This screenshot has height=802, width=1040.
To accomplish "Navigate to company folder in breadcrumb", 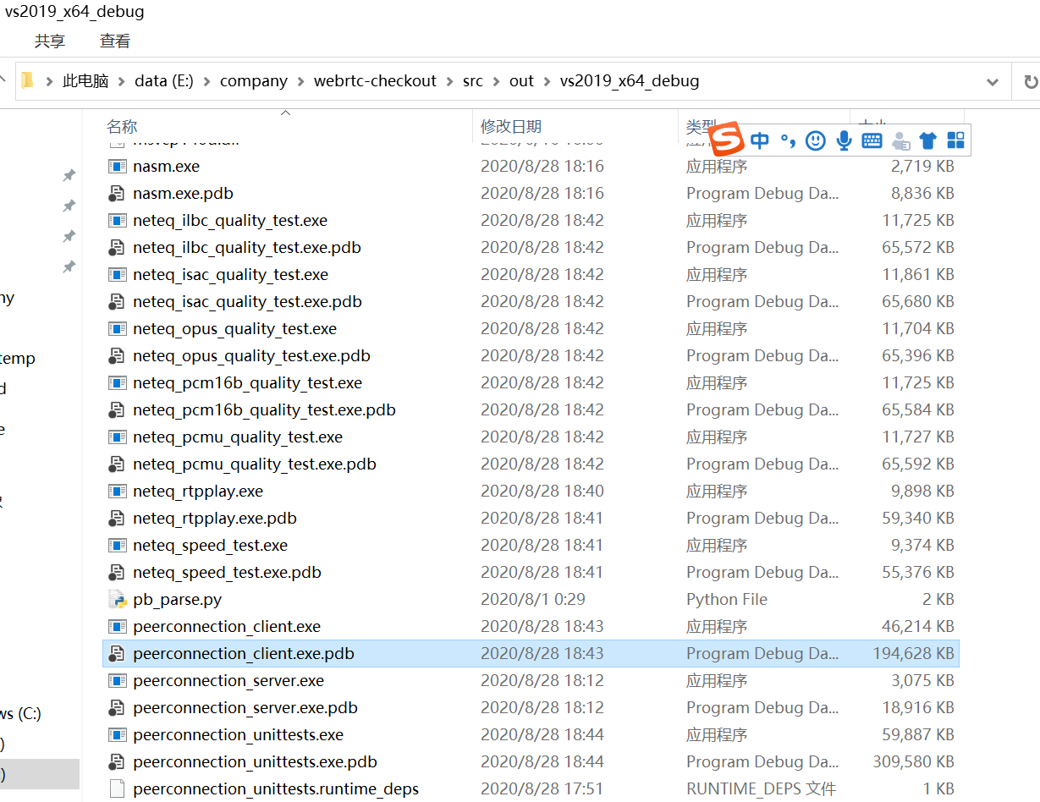I will click(254, 81).
